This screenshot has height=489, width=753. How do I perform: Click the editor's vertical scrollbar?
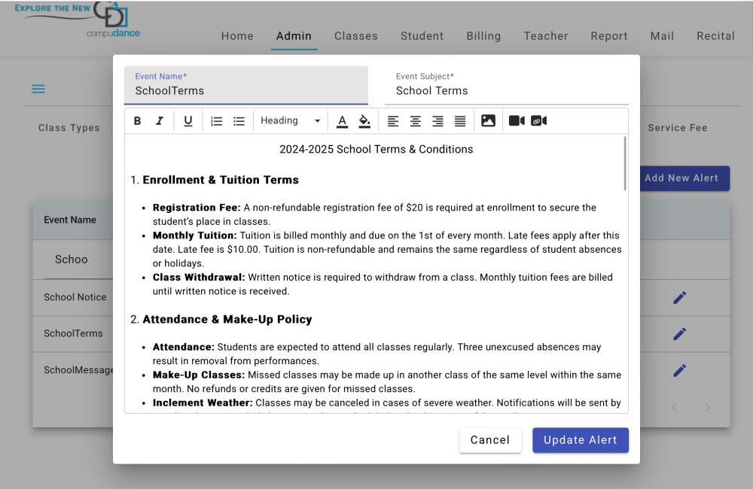coord(625,163)
